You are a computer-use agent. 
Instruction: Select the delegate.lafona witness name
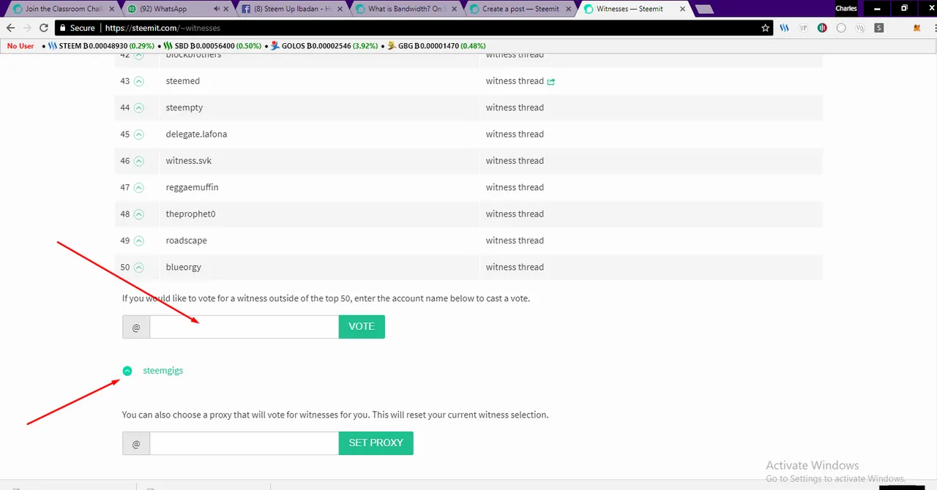click(x=196, y=135)
